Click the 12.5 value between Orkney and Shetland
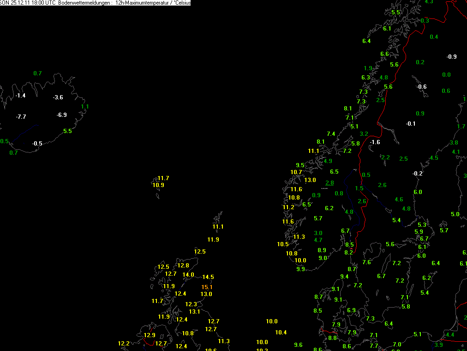Screen dimensions: 467x351 coord(199,252)
